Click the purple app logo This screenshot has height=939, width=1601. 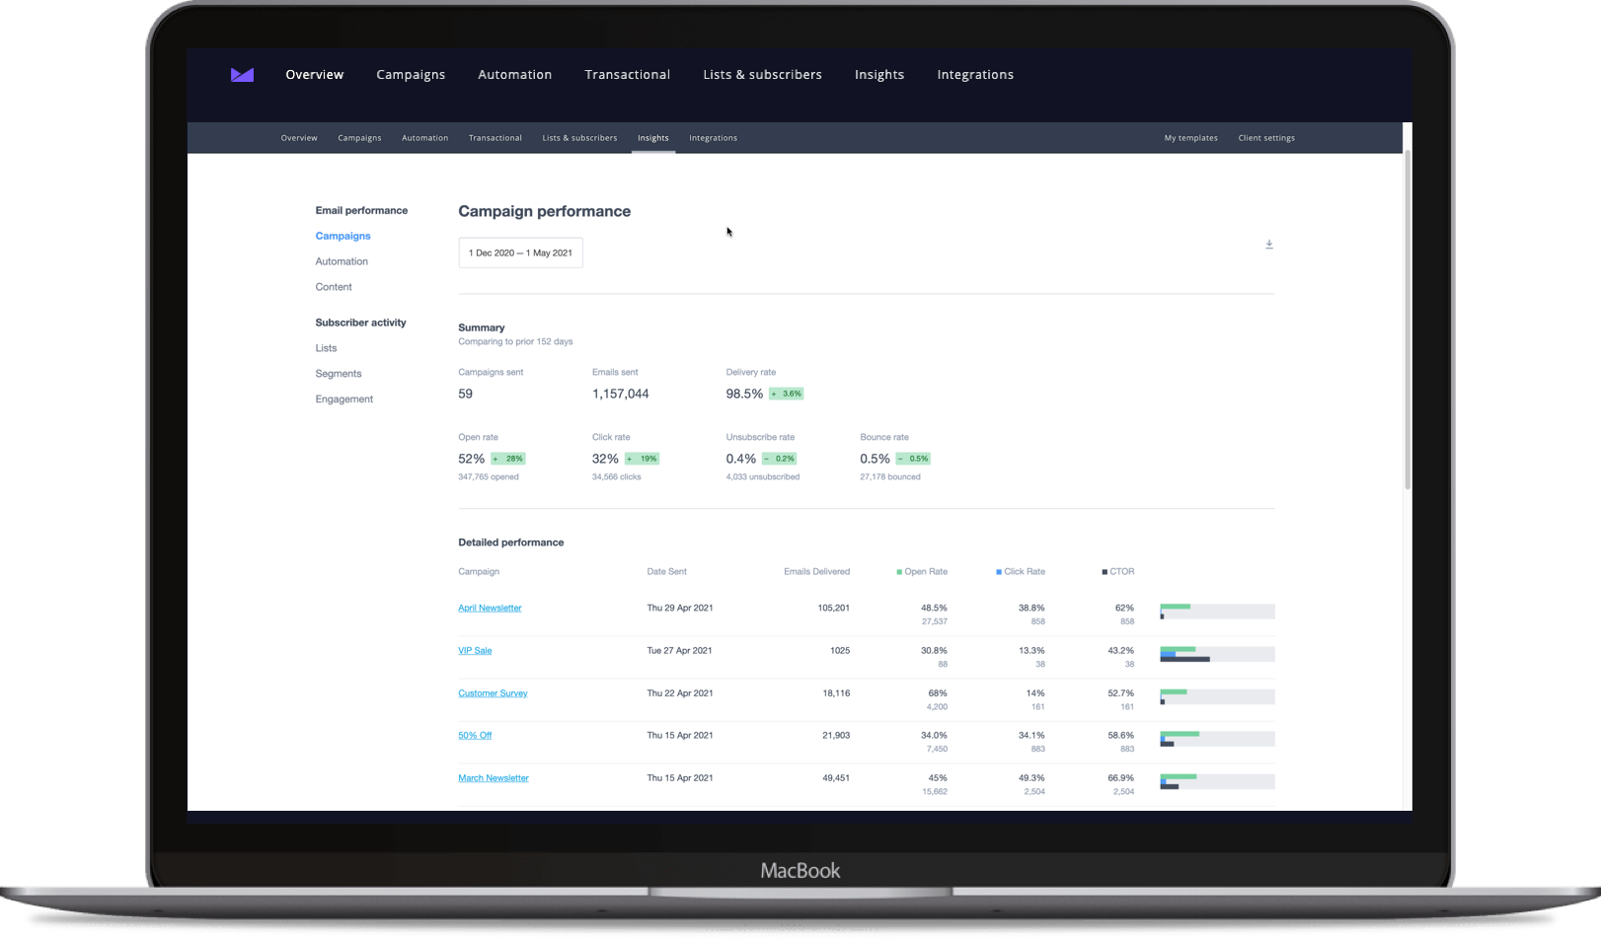tap(241, 74)
